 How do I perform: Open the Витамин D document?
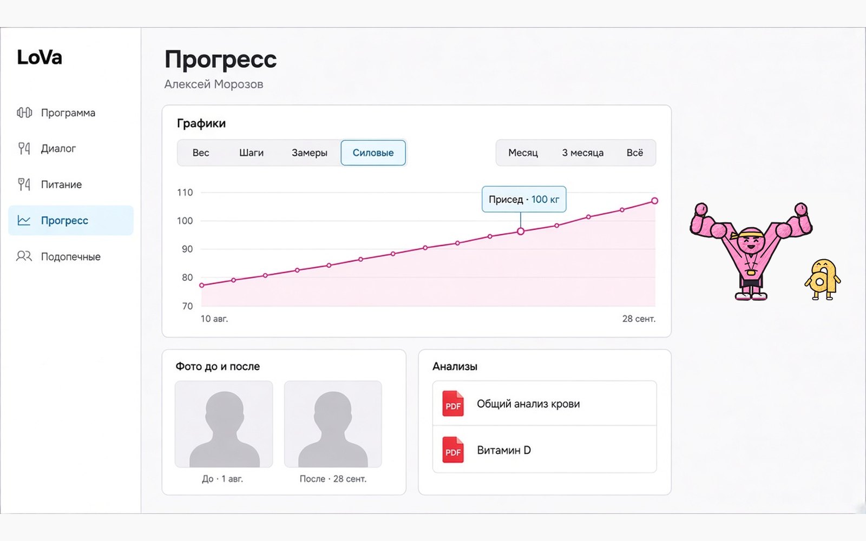pos(544,450)
